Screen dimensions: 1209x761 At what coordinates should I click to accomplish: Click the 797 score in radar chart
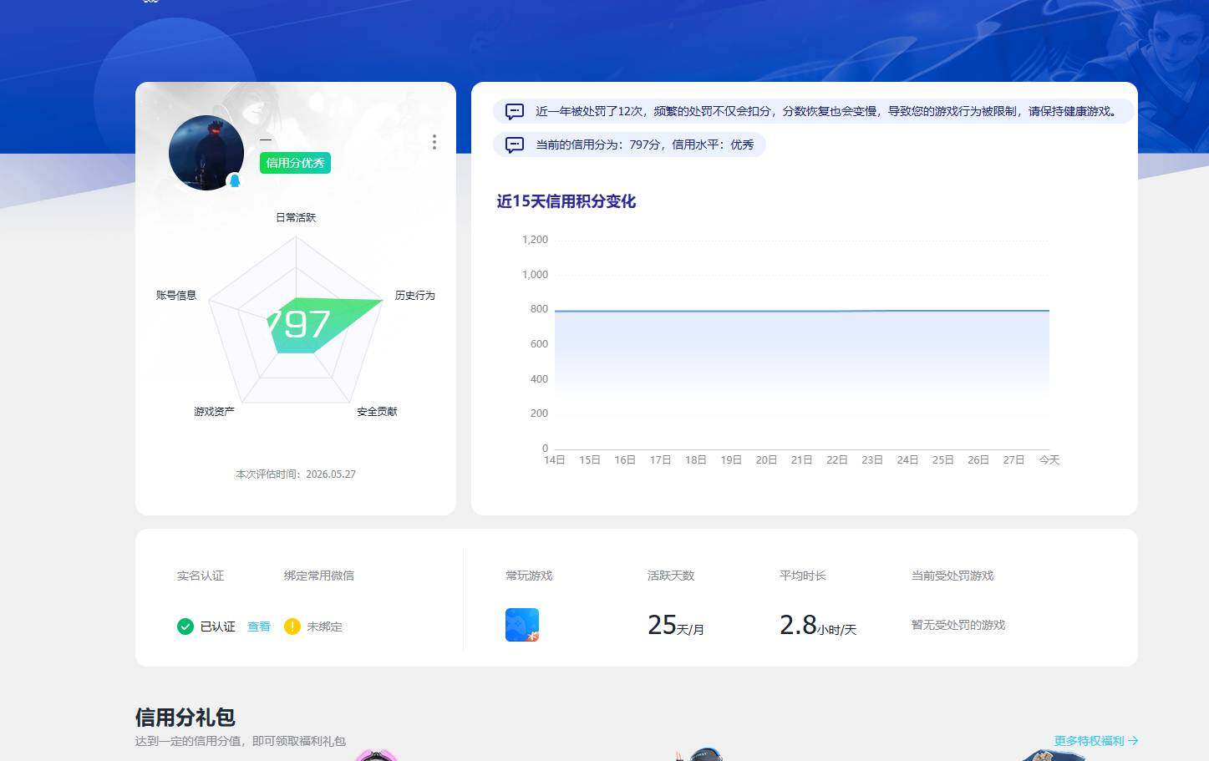[299, 324]
